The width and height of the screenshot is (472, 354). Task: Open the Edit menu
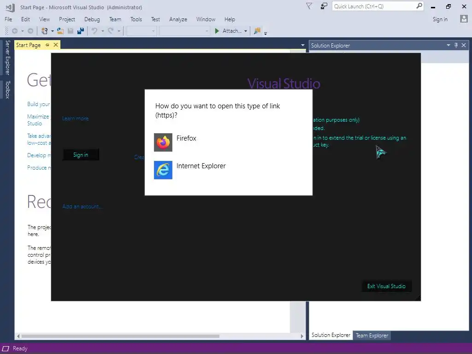click(x=25, y=19)
